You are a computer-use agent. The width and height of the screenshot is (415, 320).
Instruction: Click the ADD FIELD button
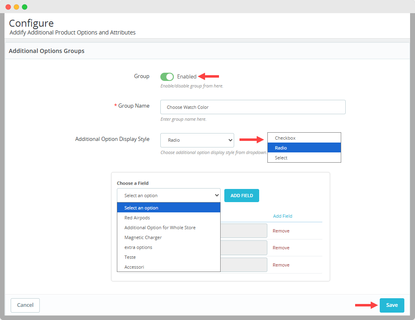pos(242,196)
